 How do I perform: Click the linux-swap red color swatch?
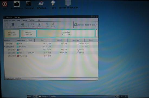pyautogui.click(x=18, y=56)
